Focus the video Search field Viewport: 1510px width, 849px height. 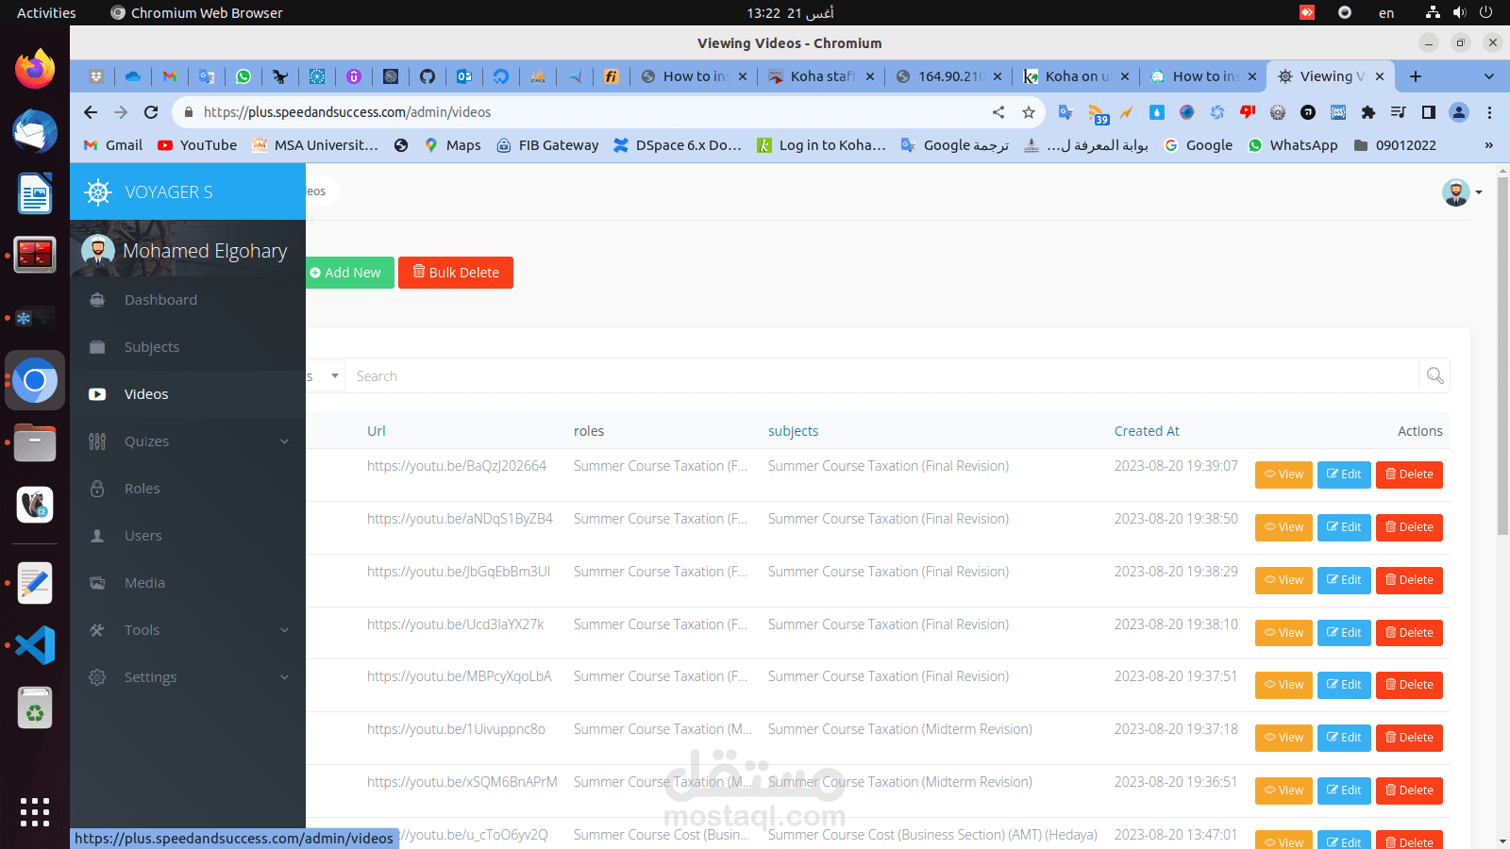881,376
